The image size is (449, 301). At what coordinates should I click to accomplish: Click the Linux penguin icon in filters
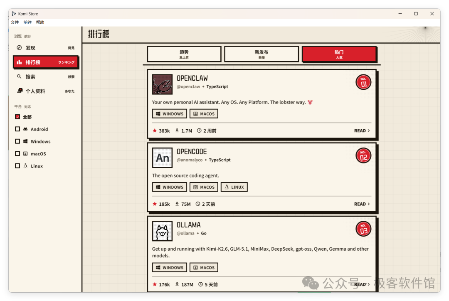click(x=25, y=166)
